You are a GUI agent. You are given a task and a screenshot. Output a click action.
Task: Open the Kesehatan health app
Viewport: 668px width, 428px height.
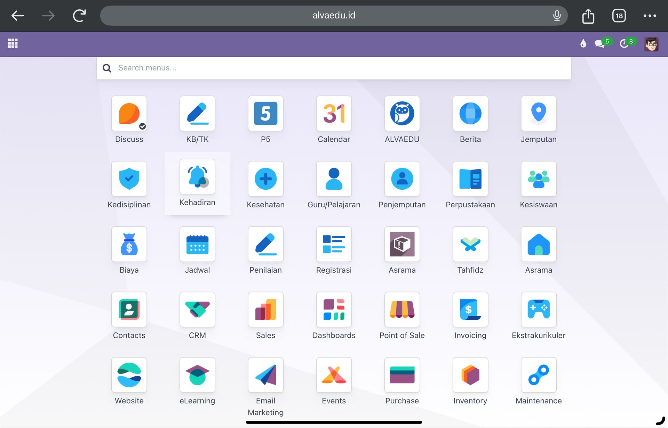click(x=265, y=179)
